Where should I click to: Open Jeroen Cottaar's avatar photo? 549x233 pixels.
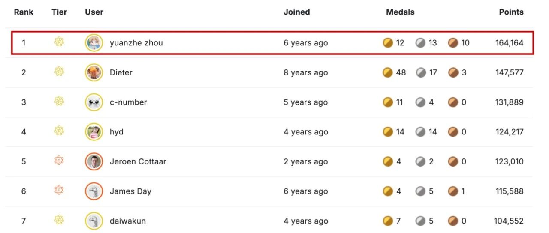94,161
